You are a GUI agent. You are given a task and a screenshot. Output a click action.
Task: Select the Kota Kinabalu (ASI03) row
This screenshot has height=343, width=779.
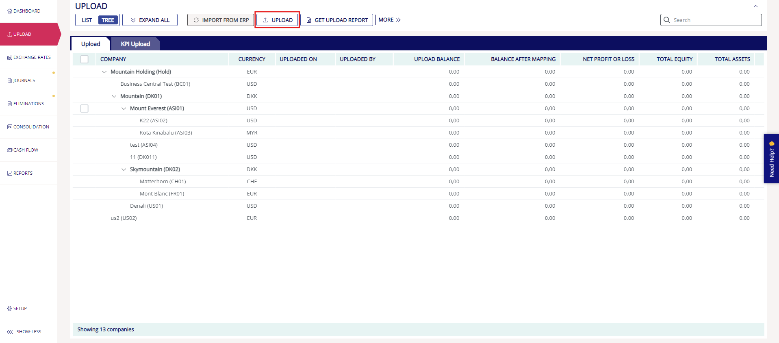(x=418, y=133)
